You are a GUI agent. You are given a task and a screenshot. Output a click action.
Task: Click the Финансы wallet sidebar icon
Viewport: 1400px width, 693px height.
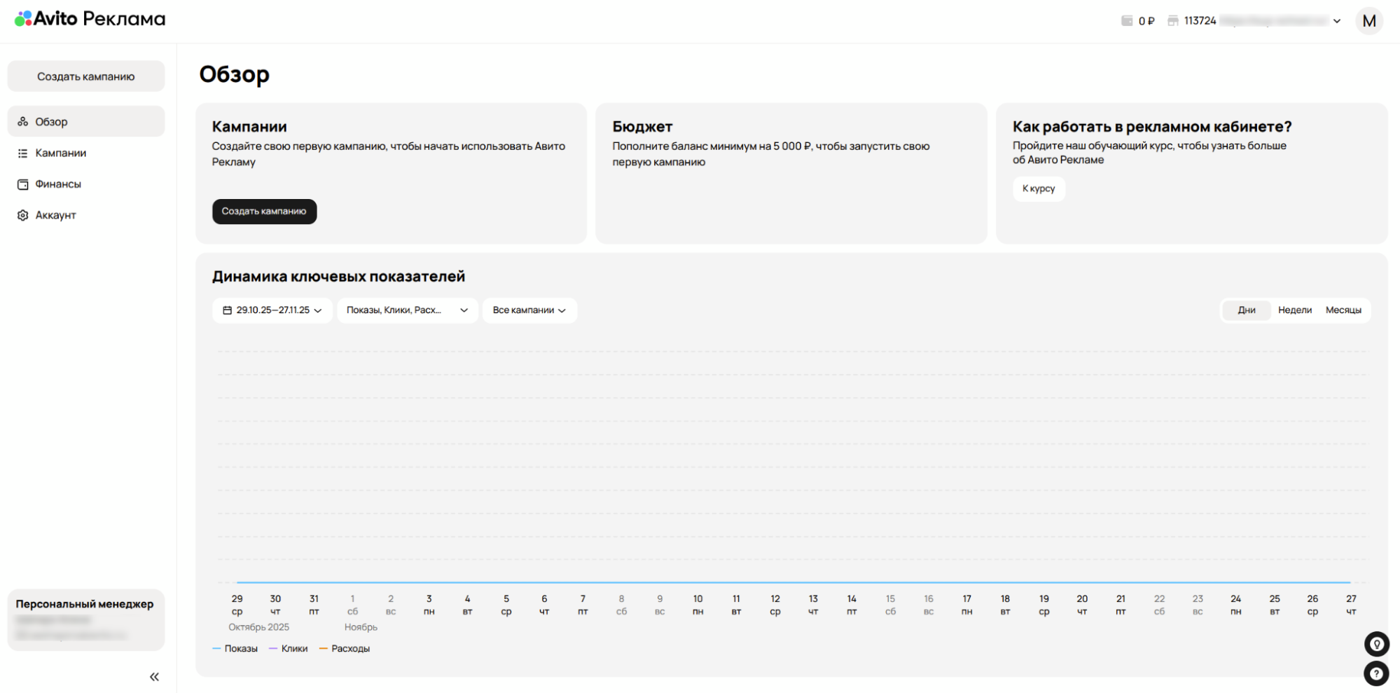pos(23,184)
